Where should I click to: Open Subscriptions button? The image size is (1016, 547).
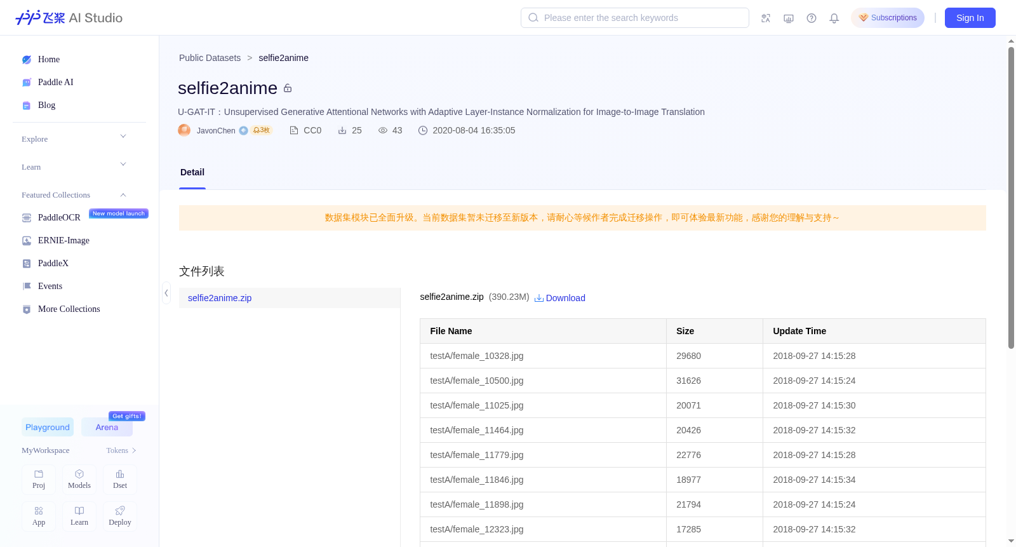coord(888,18)
